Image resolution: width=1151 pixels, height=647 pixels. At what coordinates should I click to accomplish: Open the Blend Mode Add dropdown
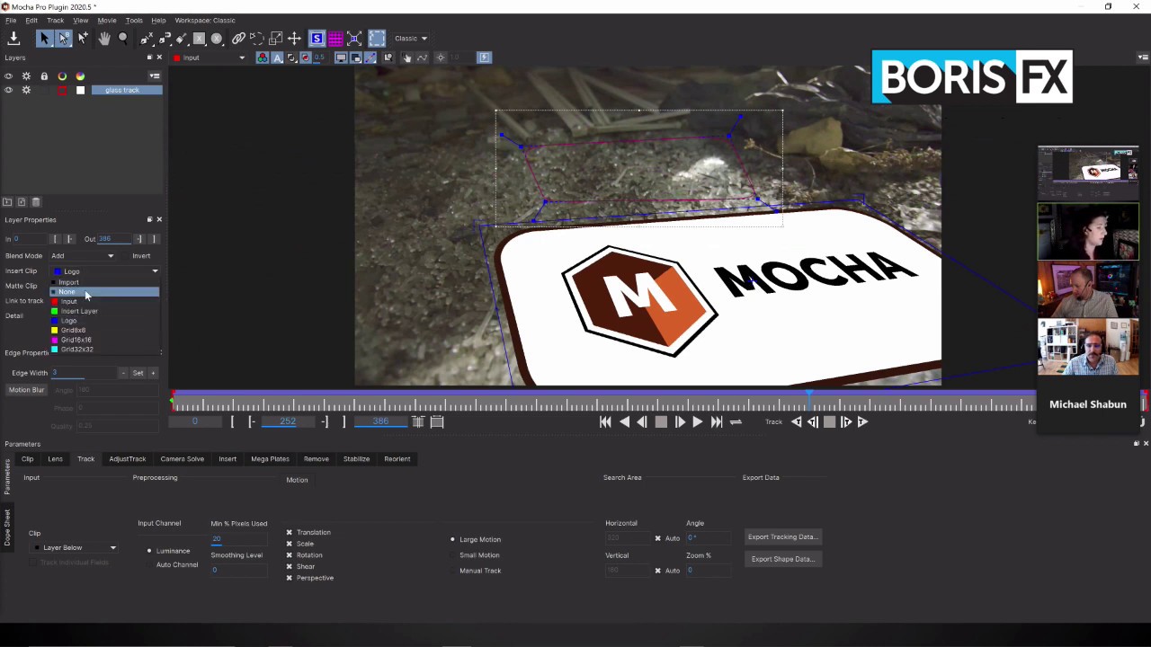tap(82, 255)
